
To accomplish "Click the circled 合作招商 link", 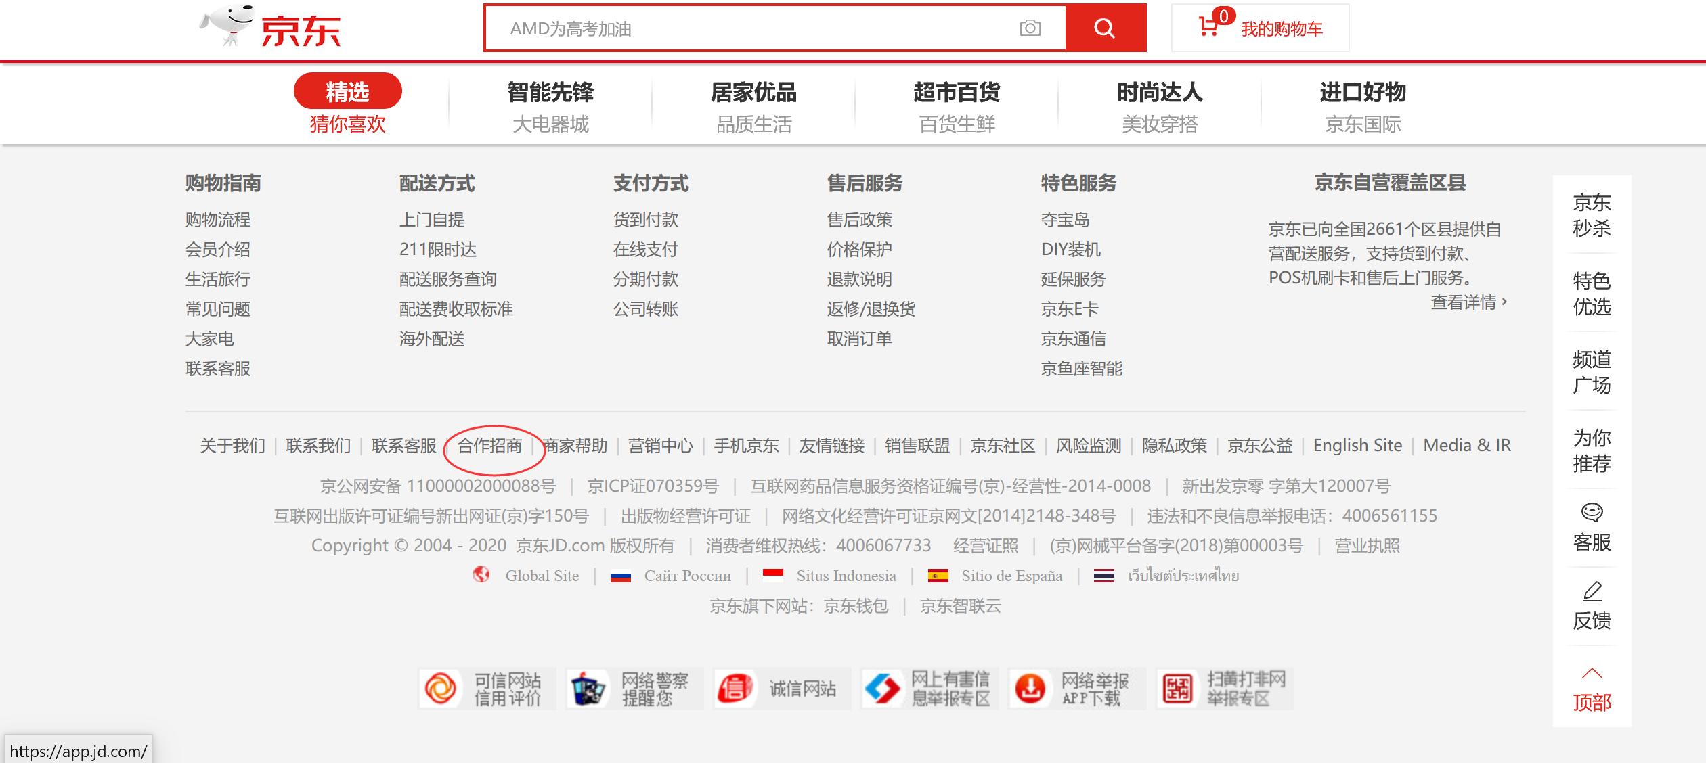I will point(493,445).
